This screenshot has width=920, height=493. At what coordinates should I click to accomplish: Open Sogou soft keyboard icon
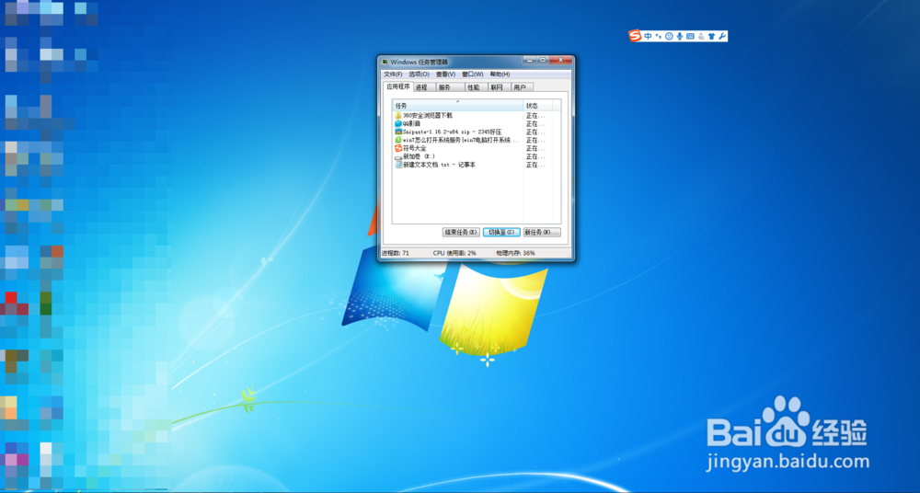click(690, 37)
